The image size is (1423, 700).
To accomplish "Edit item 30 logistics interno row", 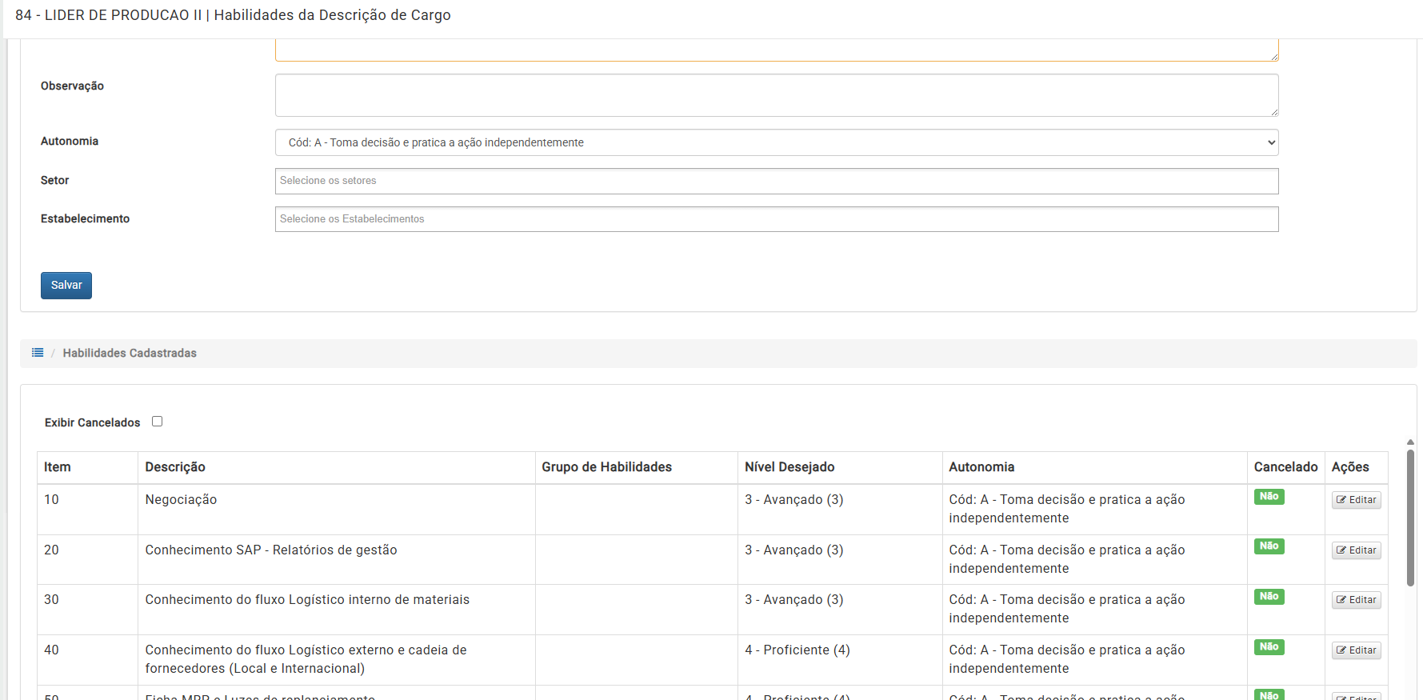I will [x=1356, y=600].
